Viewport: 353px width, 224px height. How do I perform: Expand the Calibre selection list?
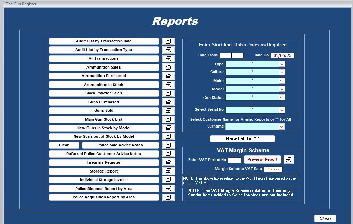[x=282, y=72]
